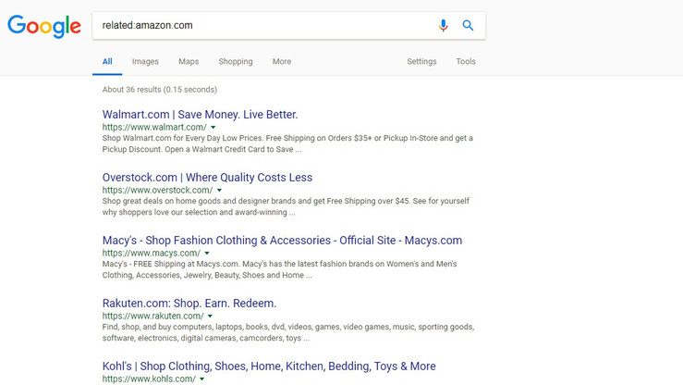Expand dropdown arrow beside walmart.com URL
The height and width of the screenshot is (385, 683).
[213, 128]
